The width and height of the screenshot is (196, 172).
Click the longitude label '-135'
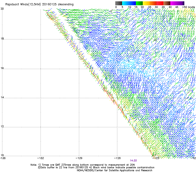[x=3, y=158]
